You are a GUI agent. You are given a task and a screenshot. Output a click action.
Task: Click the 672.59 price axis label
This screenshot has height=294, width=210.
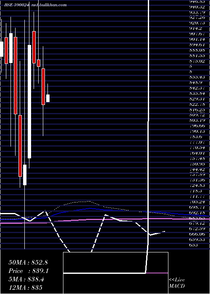point(197,229)
